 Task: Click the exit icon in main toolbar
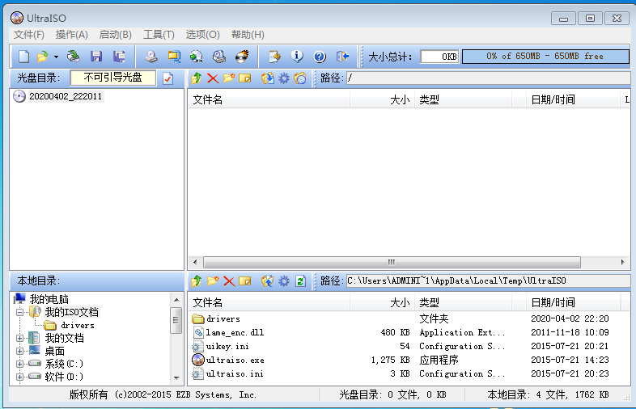(x=342, y=57)
